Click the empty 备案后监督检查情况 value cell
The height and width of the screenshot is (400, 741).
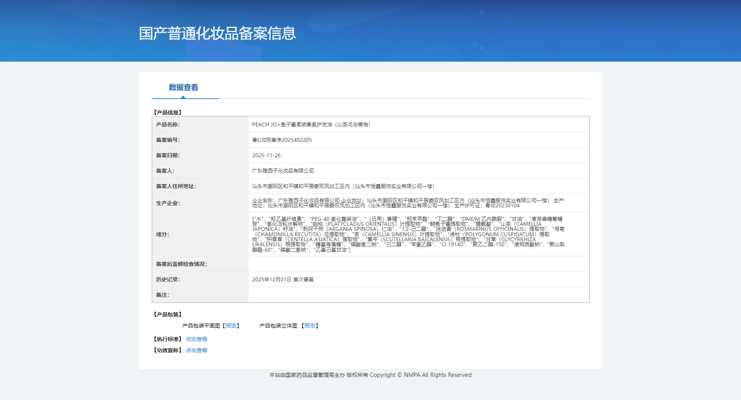[418, 264]
